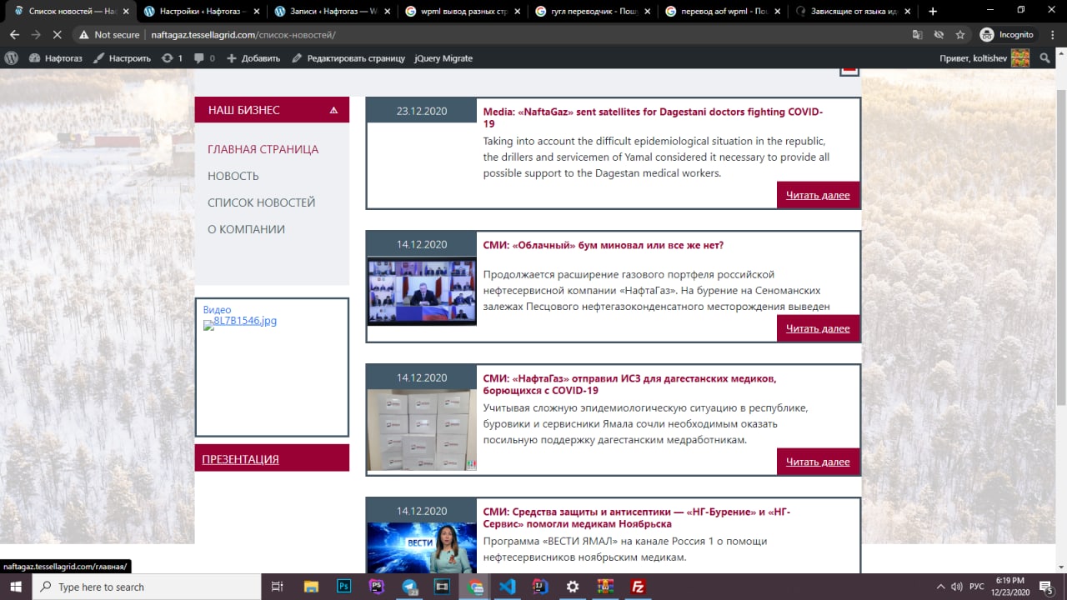
Task: Open НОВОСТЬ sidebar link
Action: point(233,176)
